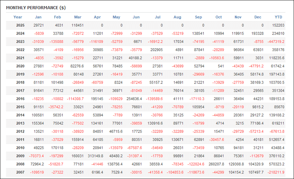Viewport: 294px width, 179px height.
Task: Select the 2025 year row label
Action: click(x=20, y=25)
